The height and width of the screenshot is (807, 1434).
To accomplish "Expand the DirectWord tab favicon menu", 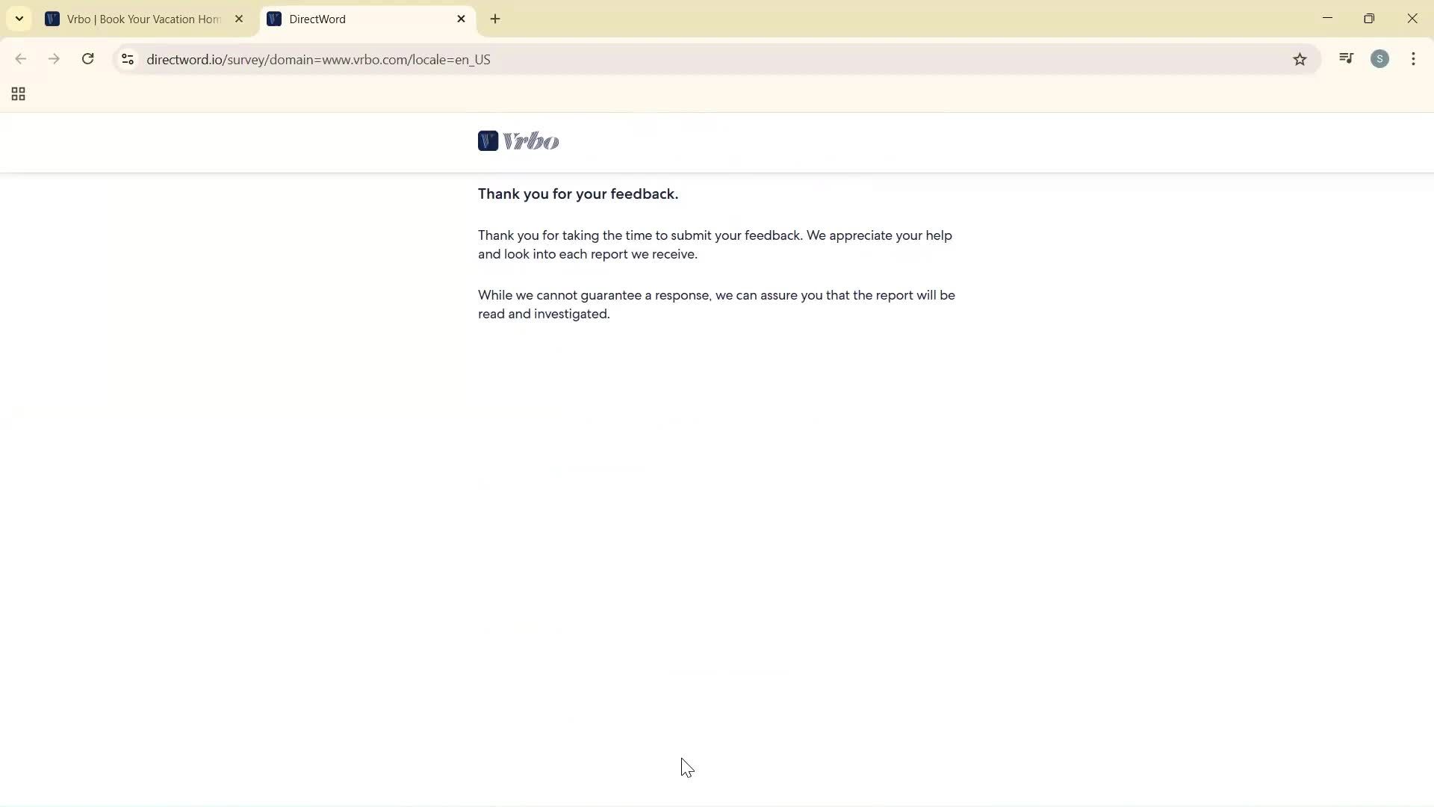I will pyautogui.click(x=274, y=19).
